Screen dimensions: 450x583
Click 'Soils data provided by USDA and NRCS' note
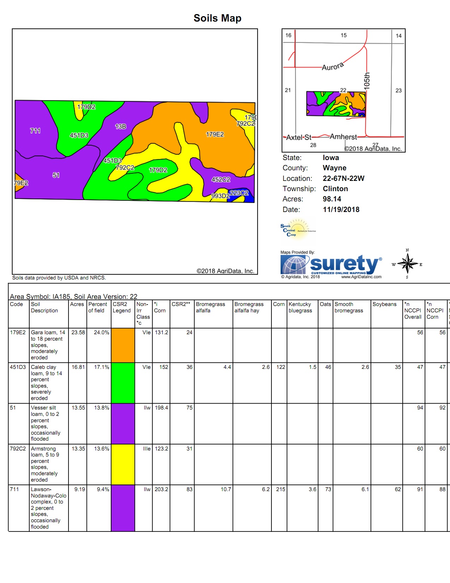(59, 278)
